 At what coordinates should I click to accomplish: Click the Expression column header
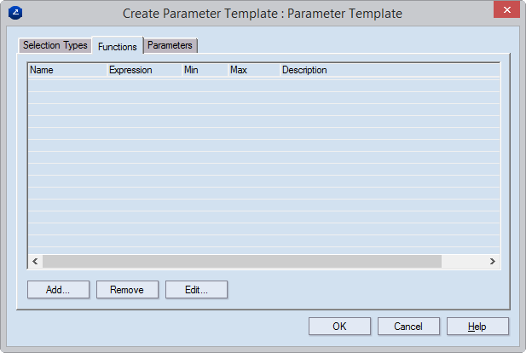click(143, 70)
